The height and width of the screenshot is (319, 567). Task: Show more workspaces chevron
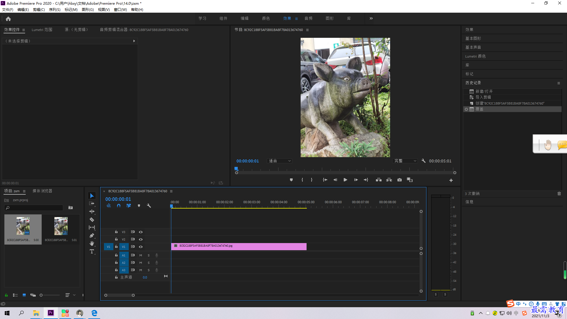(x=371, y=18)
